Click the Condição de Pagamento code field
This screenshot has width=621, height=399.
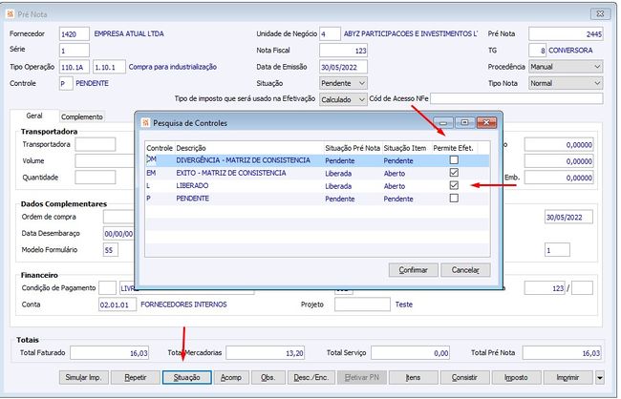107,287
